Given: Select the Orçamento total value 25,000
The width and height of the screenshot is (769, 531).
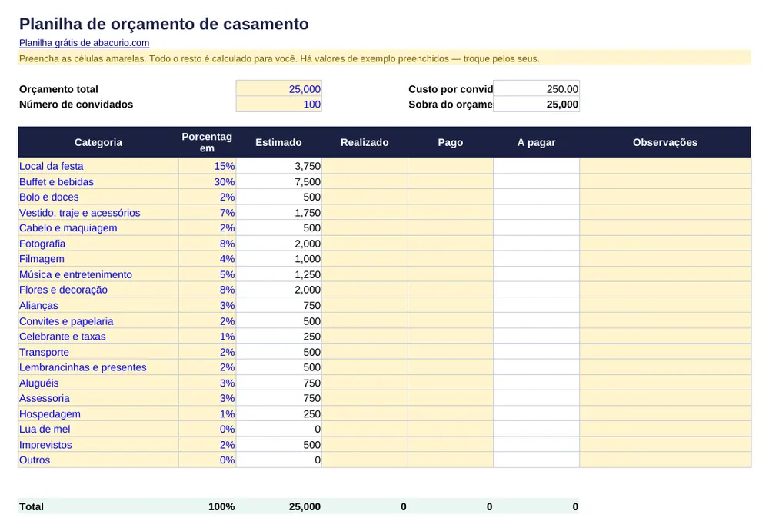Looking at the screenshot, I should [278, 89].
